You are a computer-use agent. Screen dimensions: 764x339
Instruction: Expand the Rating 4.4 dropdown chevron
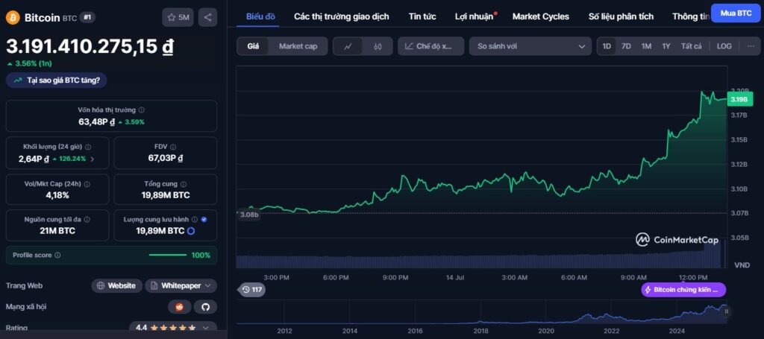205,328
